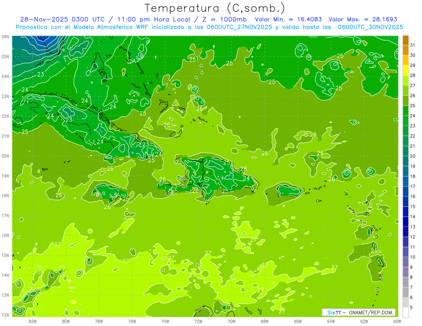Image resolution: width=422 pixels, height=326 pixels.
Task: Click the 70W longitude axis label
Action: point(231,321)
